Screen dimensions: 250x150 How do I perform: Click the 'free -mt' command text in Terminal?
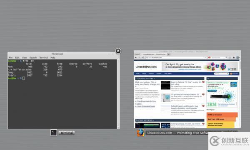[28, 61]
